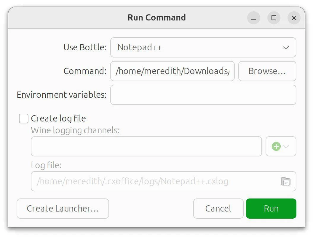Click the "Use Bottle:" label
This screenshot has height=237, width=313.
(x=85, y=47)
